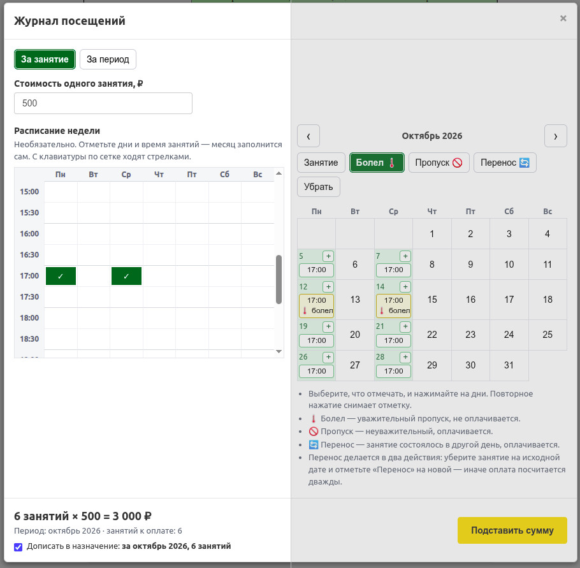Click 'Подставить сумму' button
Screen dimensions: 580x568
(x=512, y=530)
